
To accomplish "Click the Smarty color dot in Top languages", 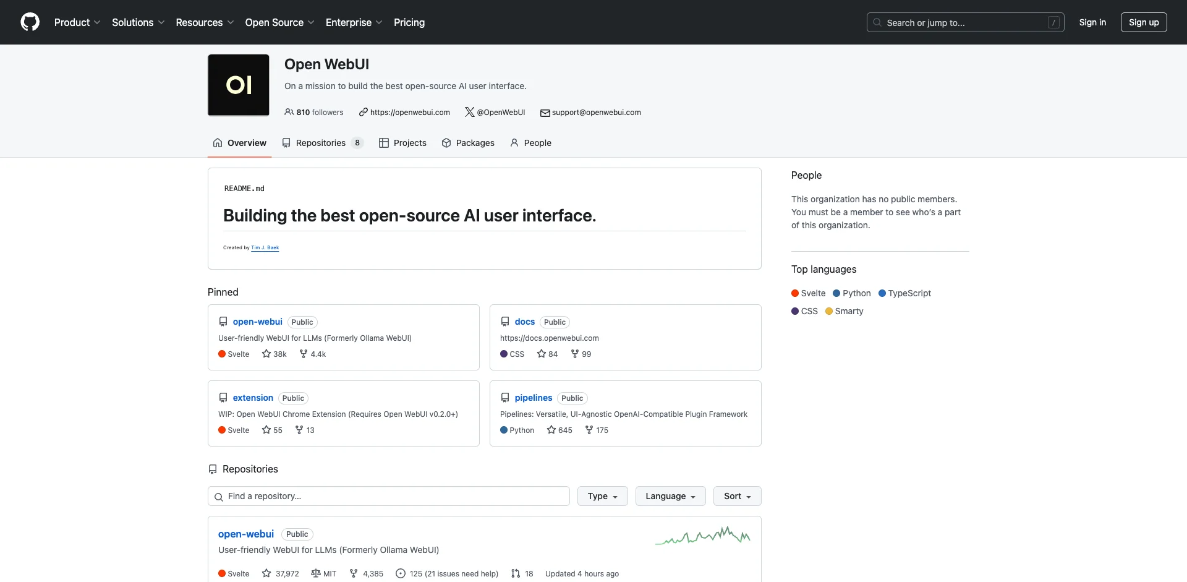I will pyautogui.click(x=829, y=311).
